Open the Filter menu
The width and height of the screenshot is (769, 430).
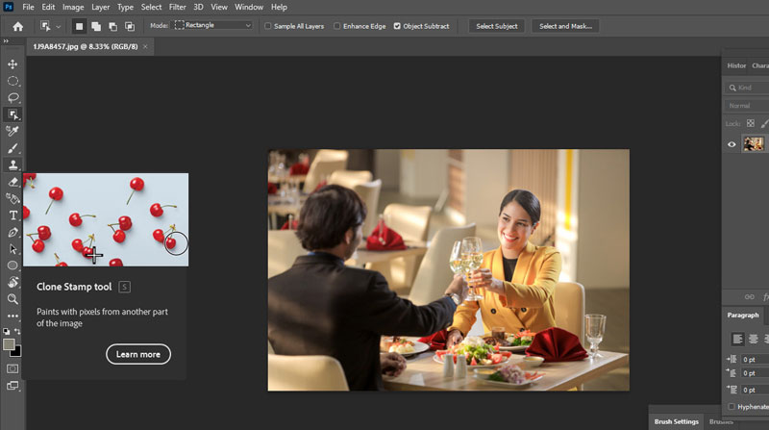177,7
